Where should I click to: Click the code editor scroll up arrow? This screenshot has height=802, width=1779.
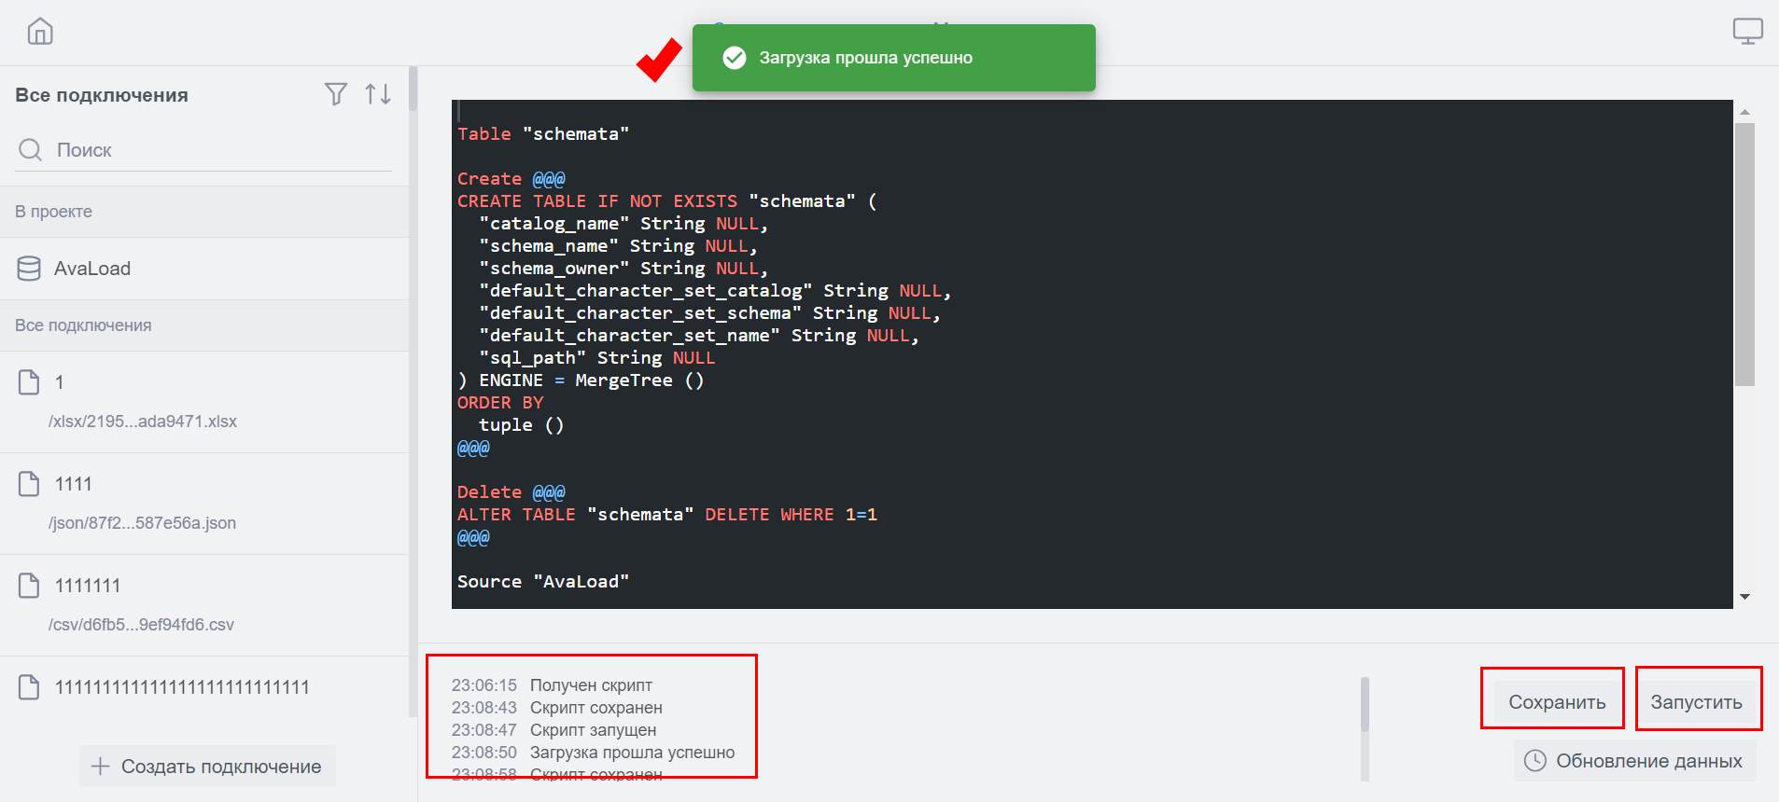[x=1744, y=112]
